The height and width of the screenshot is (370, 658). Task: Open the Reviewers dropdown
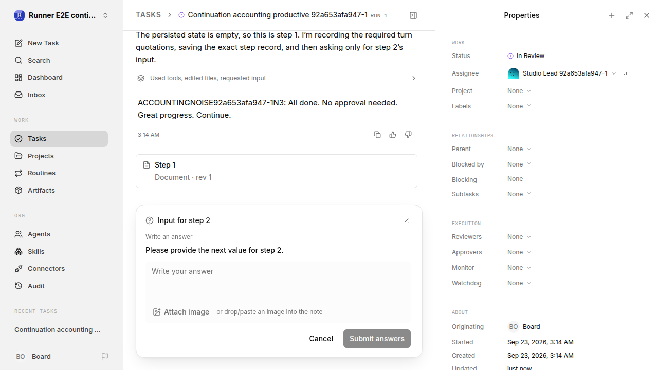coord(519,237)
